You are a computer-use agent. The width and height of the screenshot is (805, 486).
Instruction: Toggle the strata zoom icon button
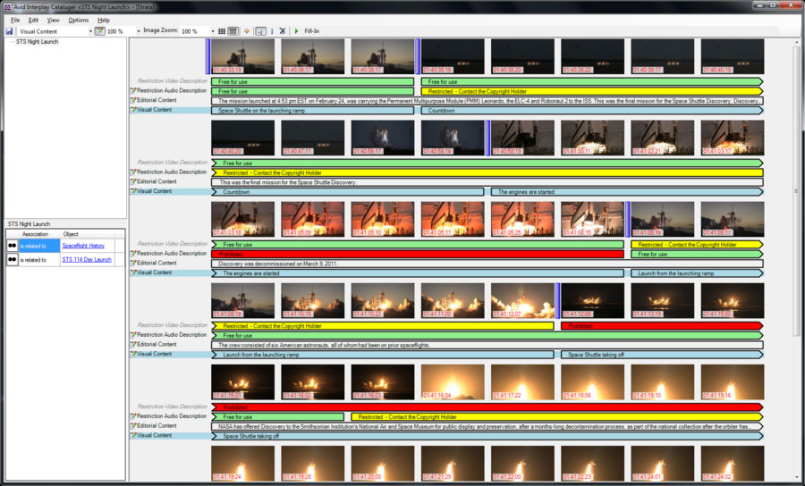(x=99, y=31)
